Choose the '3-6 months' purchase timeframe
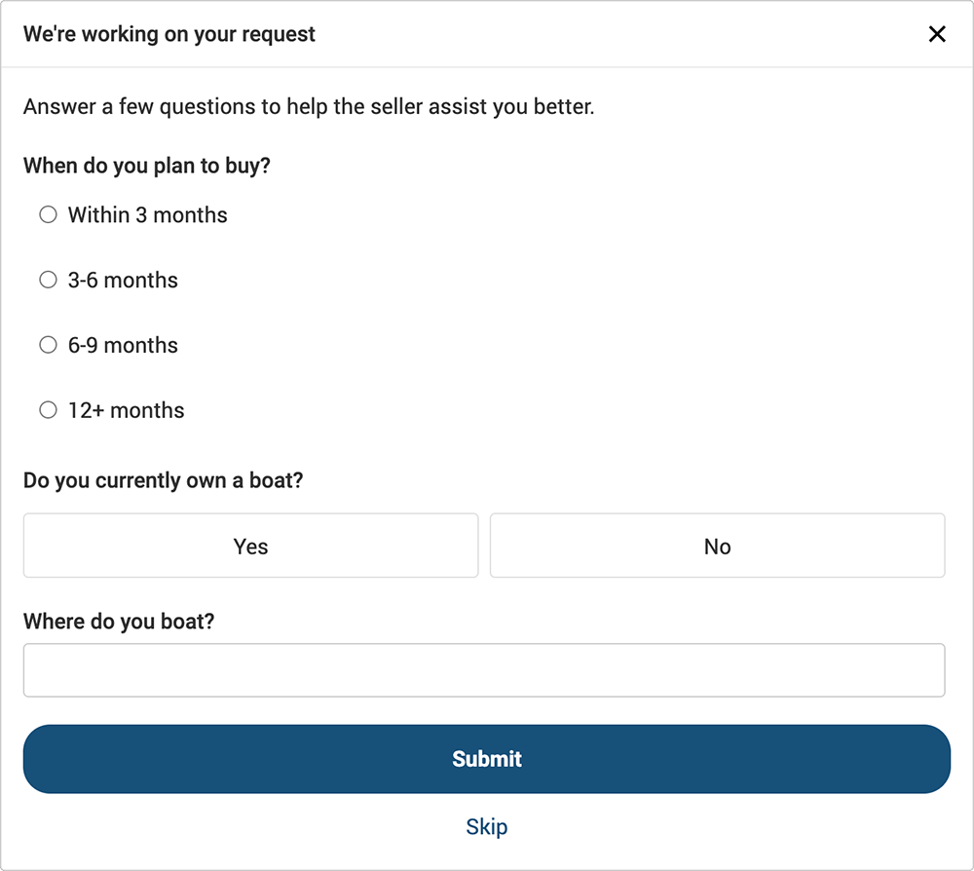 click(48, 280)
